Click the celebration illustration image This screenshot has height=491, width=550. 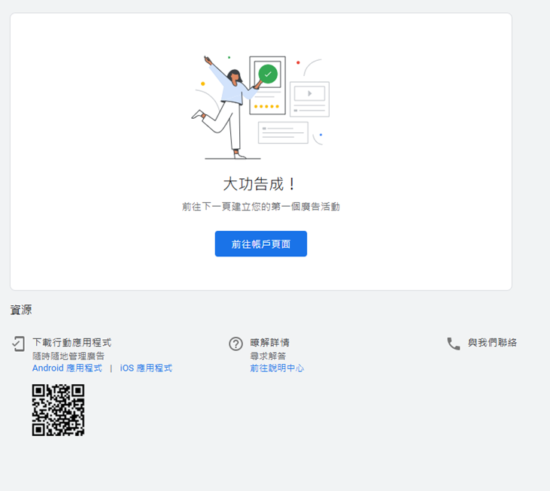260,108
